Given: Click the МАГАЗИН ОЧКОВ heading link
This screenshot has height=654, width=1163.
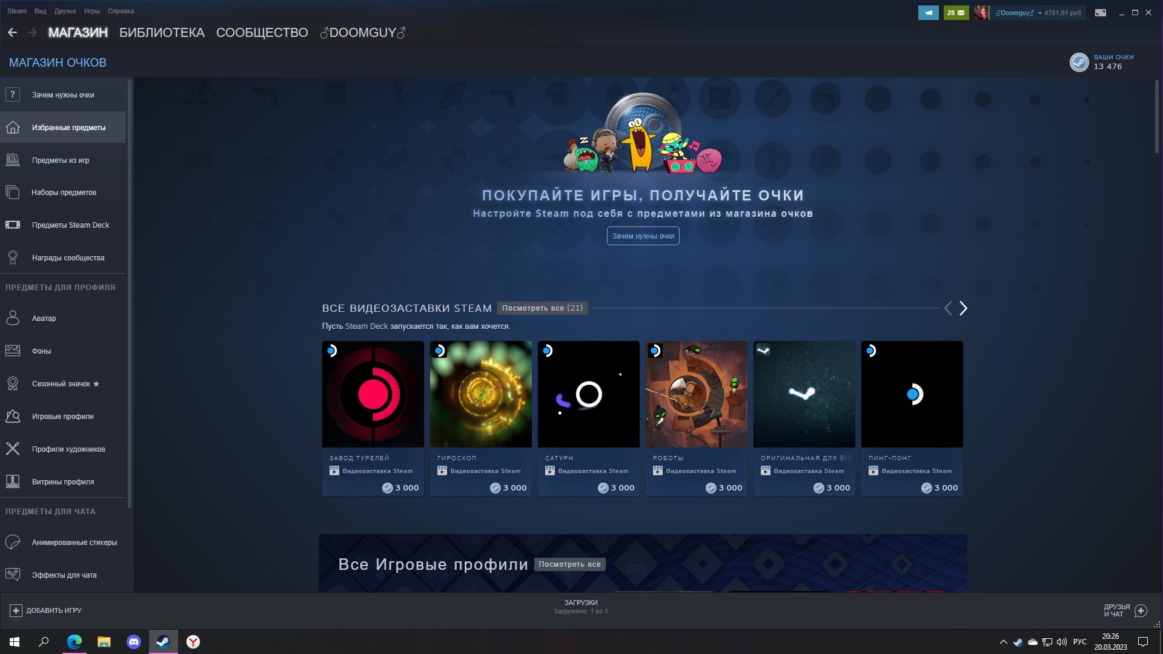Looking at the screenshot, I should [x=58, y=62].
